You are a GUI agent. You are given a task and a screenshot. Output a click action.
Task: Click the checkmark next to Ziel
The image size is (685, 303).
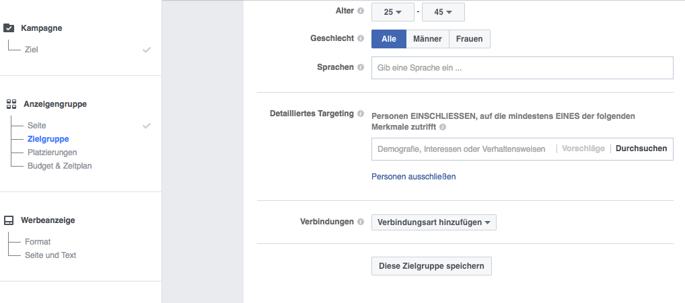point(147,50)
